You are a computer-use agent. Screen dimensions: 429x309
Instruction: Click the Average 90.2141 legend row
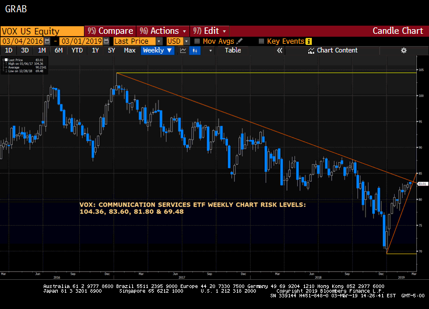(26, 67)
